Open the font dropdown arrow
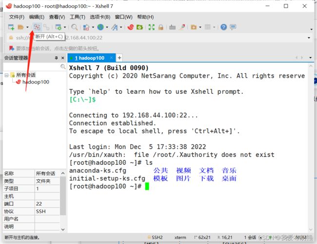This screenshot has height=244, width=317. pos(121,27)
